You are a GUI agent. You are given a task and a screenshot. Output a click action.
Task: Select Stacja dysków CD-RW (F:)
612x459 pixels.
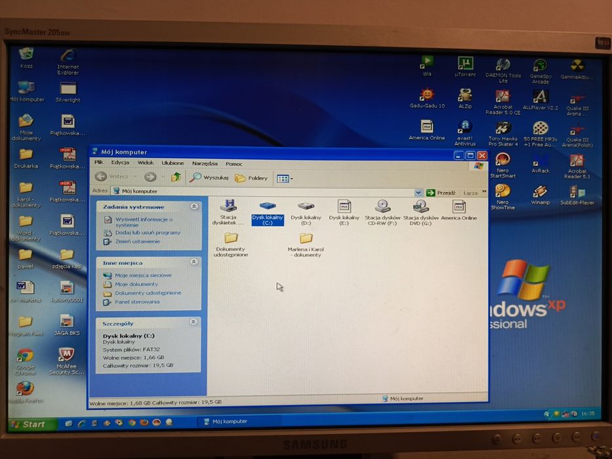pos(382,212)
